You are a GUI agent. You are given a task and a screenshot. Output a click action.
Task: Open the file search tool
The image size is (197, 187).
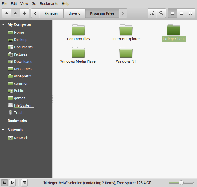161,13
